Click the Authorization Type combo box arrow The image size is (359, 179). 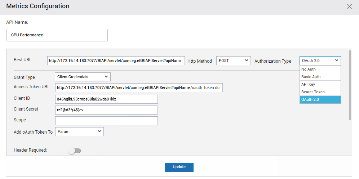click(337, 61)
